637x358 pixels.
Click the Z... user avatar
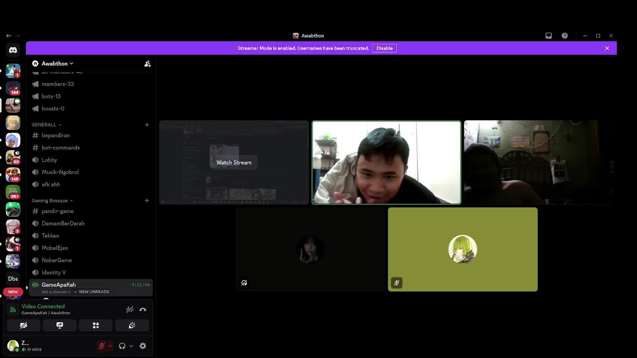(13, 346)
